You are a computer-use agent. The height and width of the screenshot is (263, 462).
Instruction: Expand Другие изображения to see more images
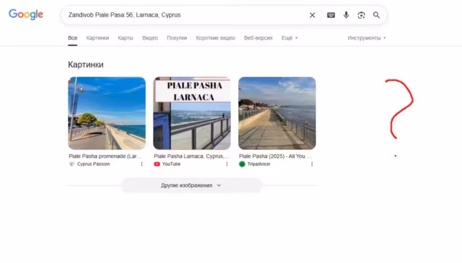tap(191, 186)
